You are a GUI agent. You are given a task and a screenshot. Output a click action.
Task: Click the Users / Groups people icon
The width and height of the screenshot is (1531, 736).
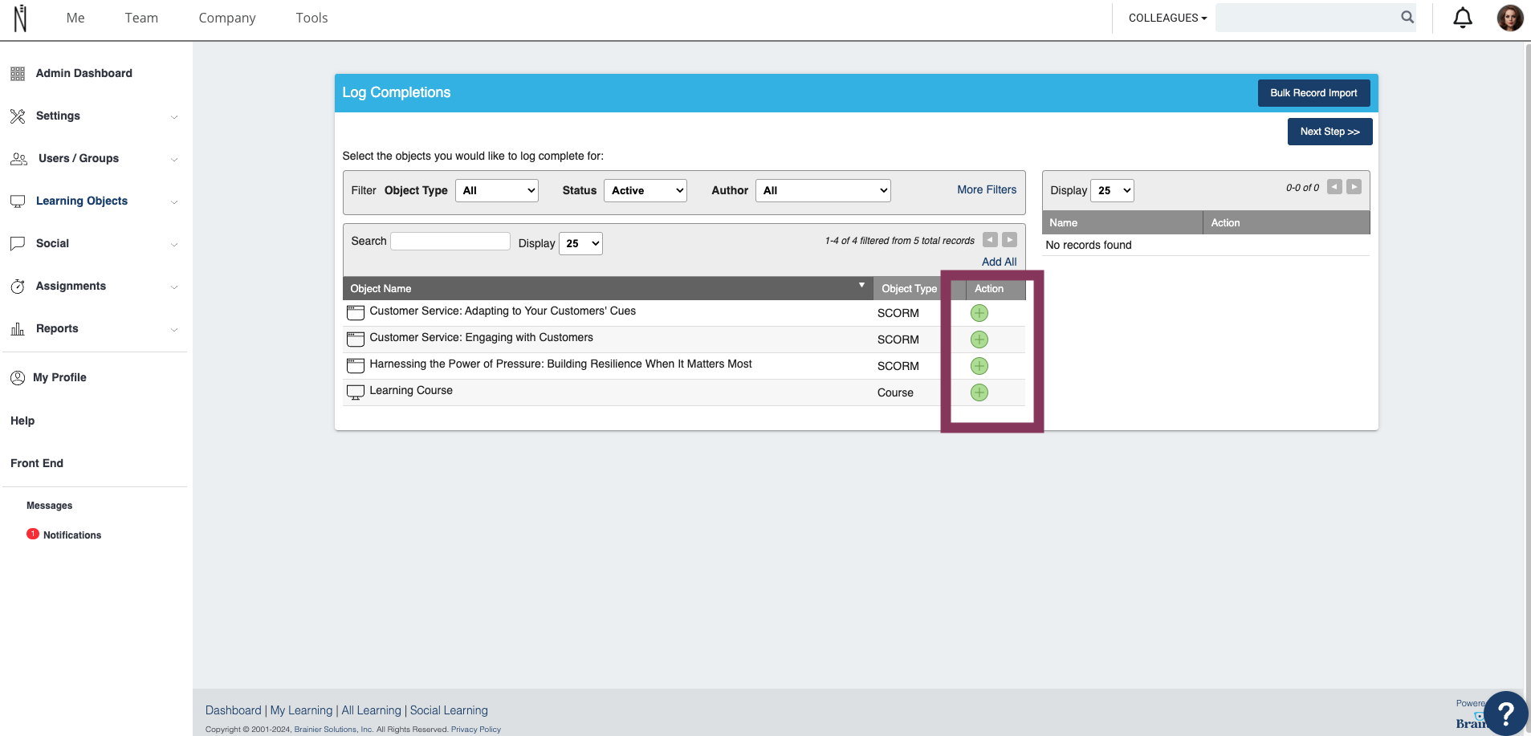(18, 159)
